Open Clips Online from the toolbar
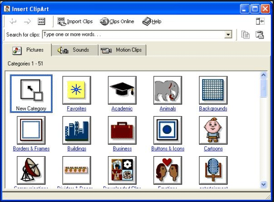This screenshot has height=202, width=274. click(x=117, y=21)
